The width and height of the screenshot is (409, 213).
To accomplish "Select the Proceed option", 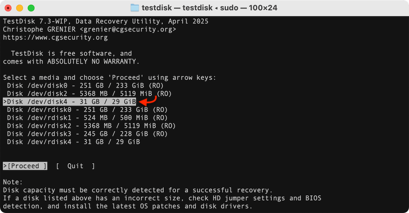I will 25,166.
